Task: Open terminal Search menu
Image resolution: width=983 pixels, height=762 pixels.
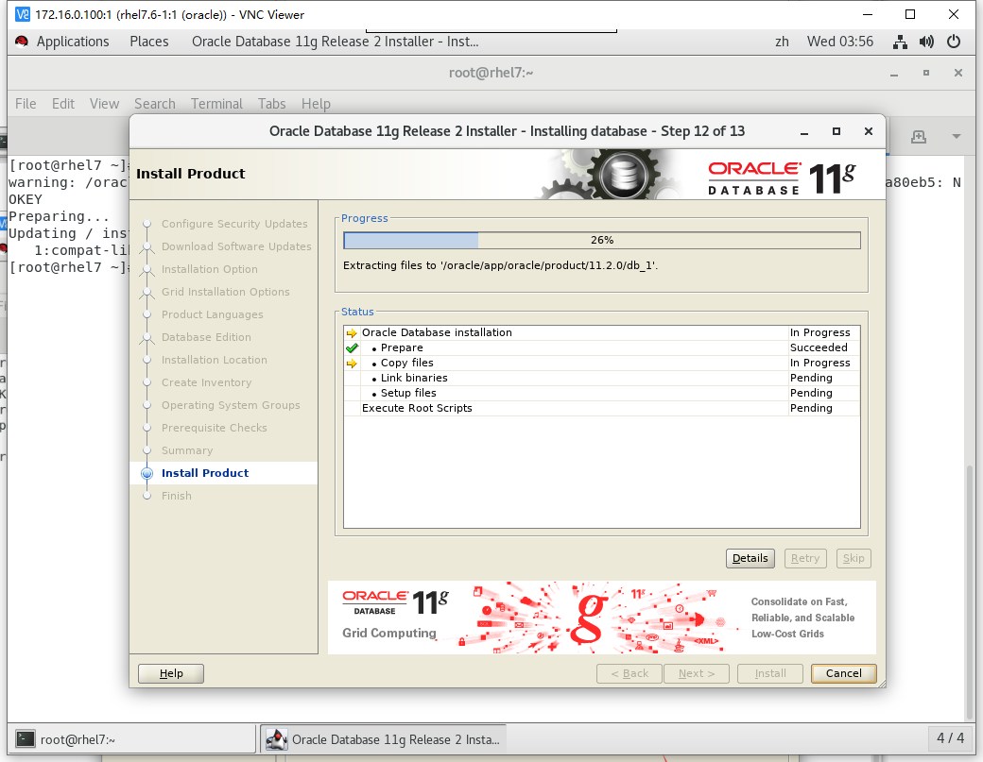Action: 155,103
